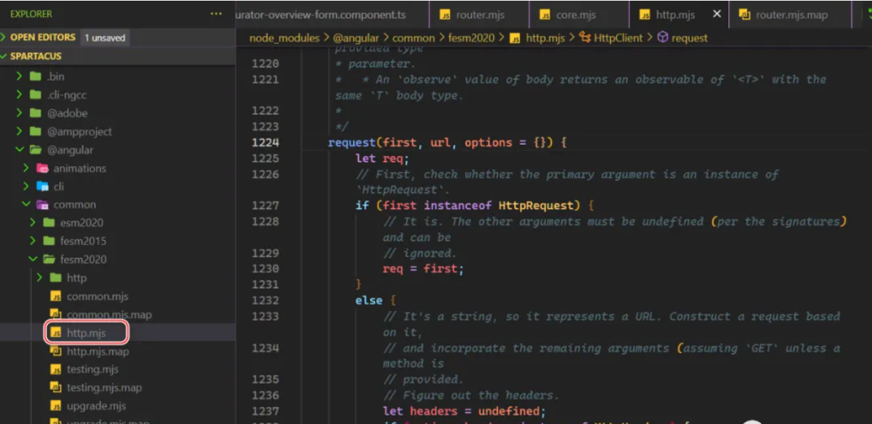Click the animations folder icon
This screenshot has height=424, width=872.
click(42, 168)
